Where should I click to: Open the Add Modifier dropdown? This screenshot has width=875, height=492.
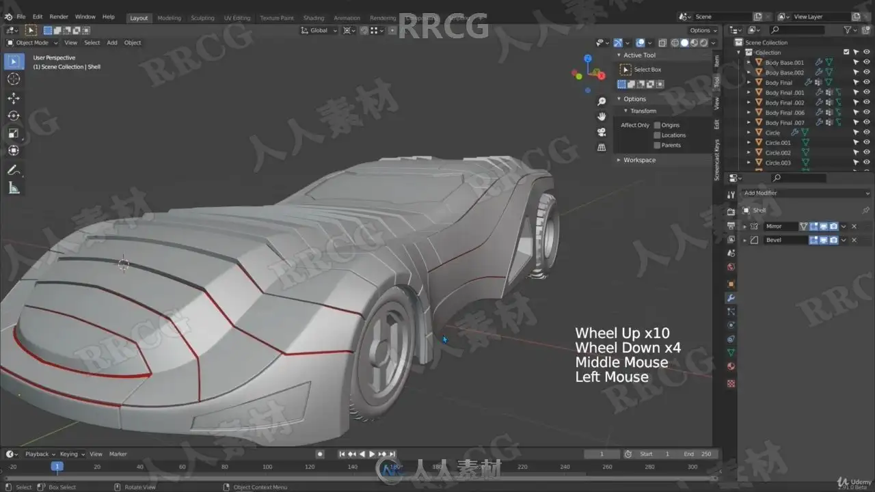(x=806, y=193)
